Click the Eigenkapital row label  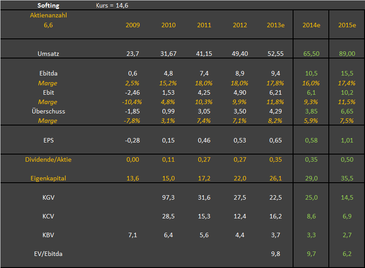pos(48,178)
